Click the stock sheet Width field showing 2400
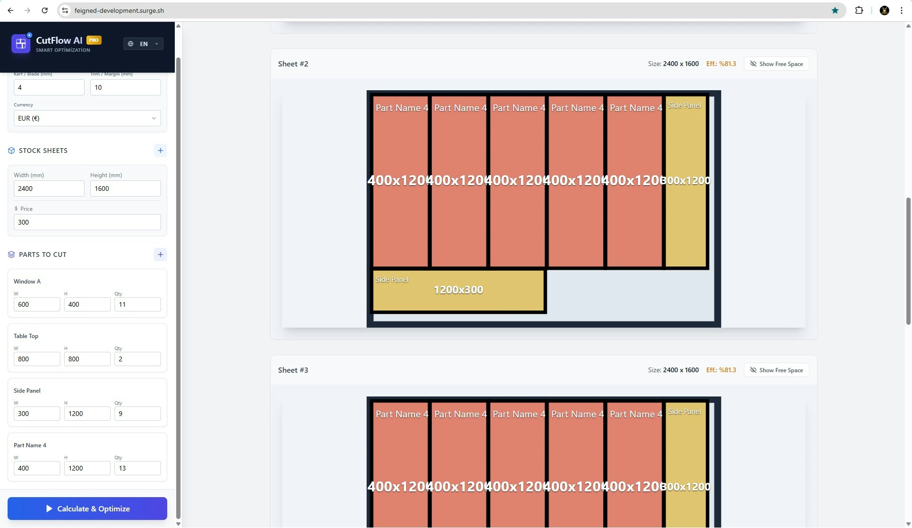The image size is (912, 528). pos(49,189)
